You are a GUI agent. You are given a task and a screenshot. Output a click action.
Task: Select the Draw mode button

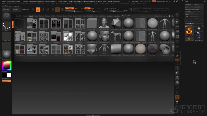[38, 10]
